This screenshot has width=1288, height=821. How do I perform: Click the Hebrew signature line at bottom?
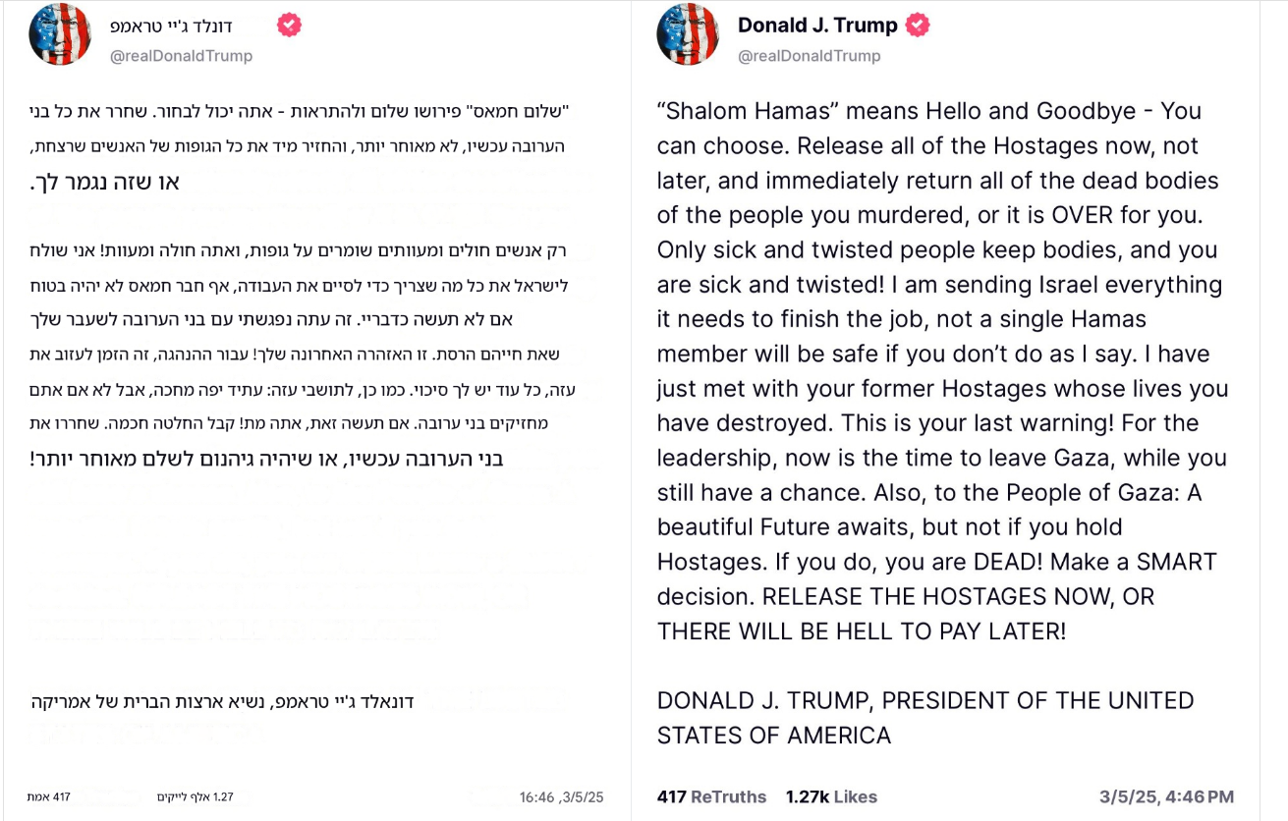(222, 701)
